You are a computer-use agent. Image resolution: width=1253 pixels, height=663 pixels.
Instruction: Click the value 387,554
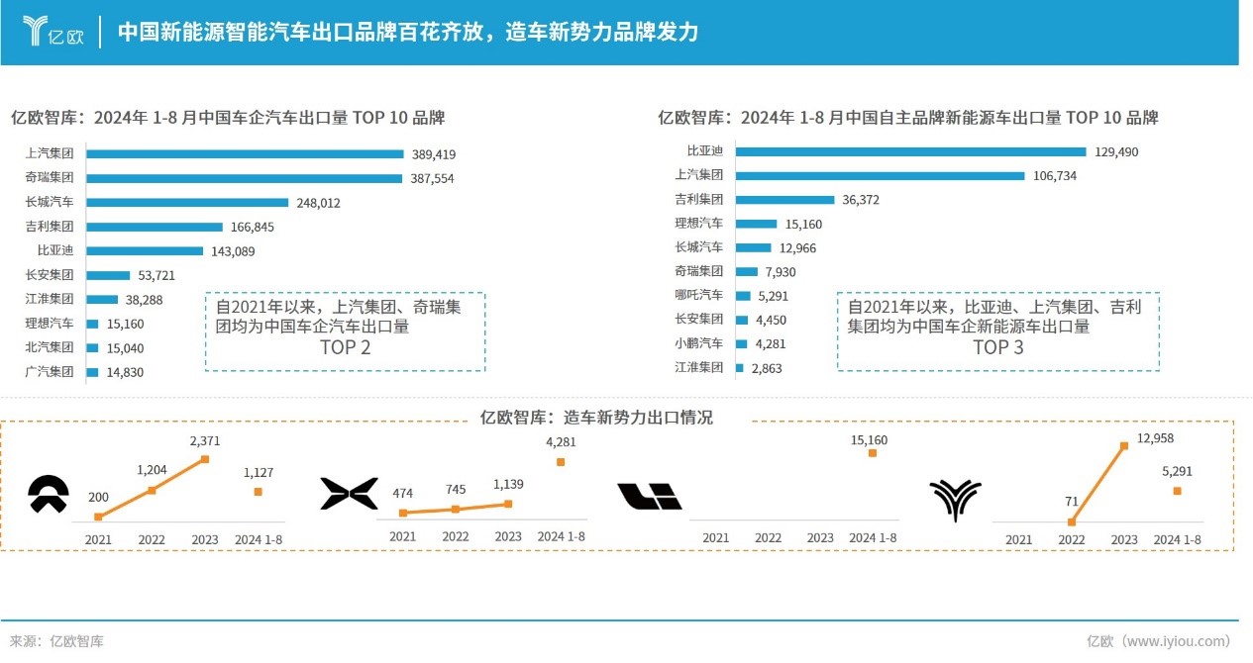click(x=432, y=178)
